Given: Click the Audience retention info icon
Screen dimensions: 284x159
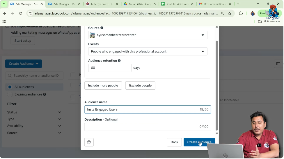Looking at the screenshot, I should [119, 61].
